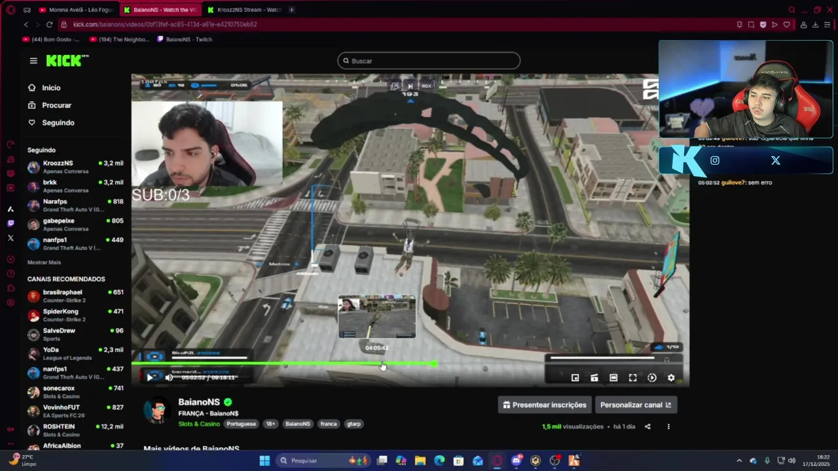Open The Neighbo... YouTube bookmark
Viewport: 838px width, 471px height.
pyautogui.click(x=119, y=39)
